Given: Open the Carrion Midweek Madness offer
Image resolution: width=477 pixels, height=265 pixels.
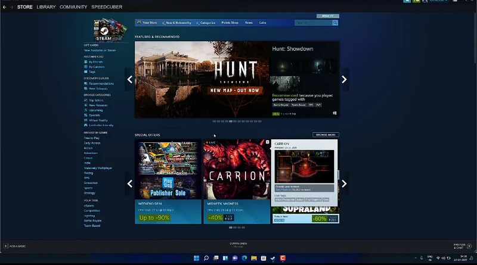Looking at the screenshot, I should [x=236, y=179].
